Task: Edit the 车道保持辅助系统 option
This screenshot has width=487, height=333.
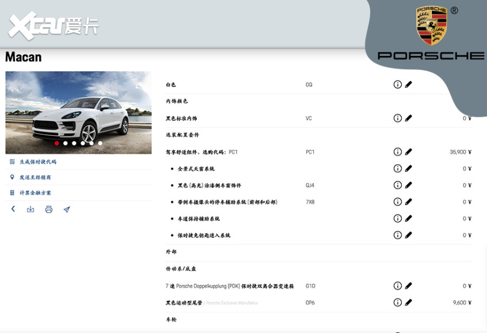Action: pos(408,218)
